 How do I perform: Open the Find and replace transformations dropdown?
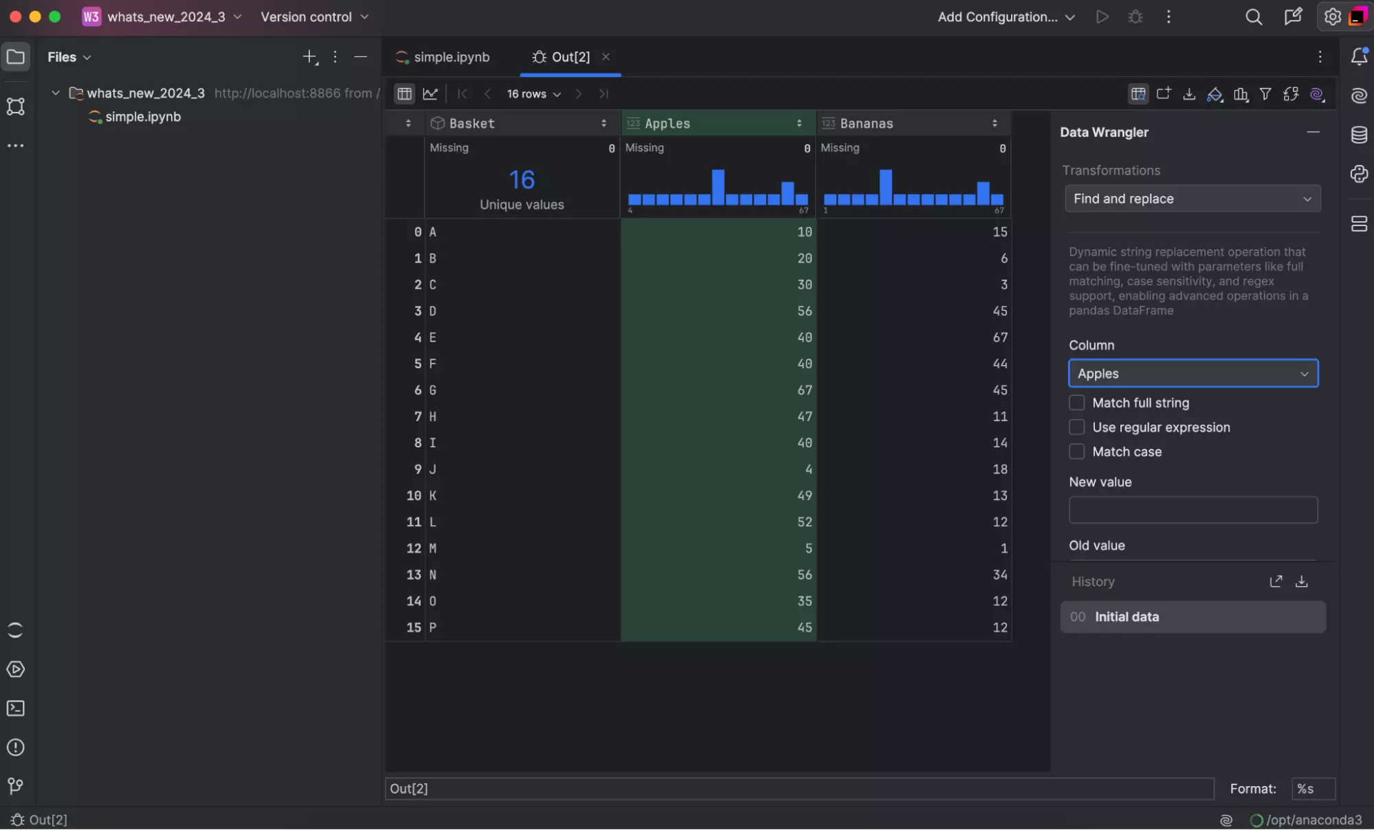click(1193, 199)
